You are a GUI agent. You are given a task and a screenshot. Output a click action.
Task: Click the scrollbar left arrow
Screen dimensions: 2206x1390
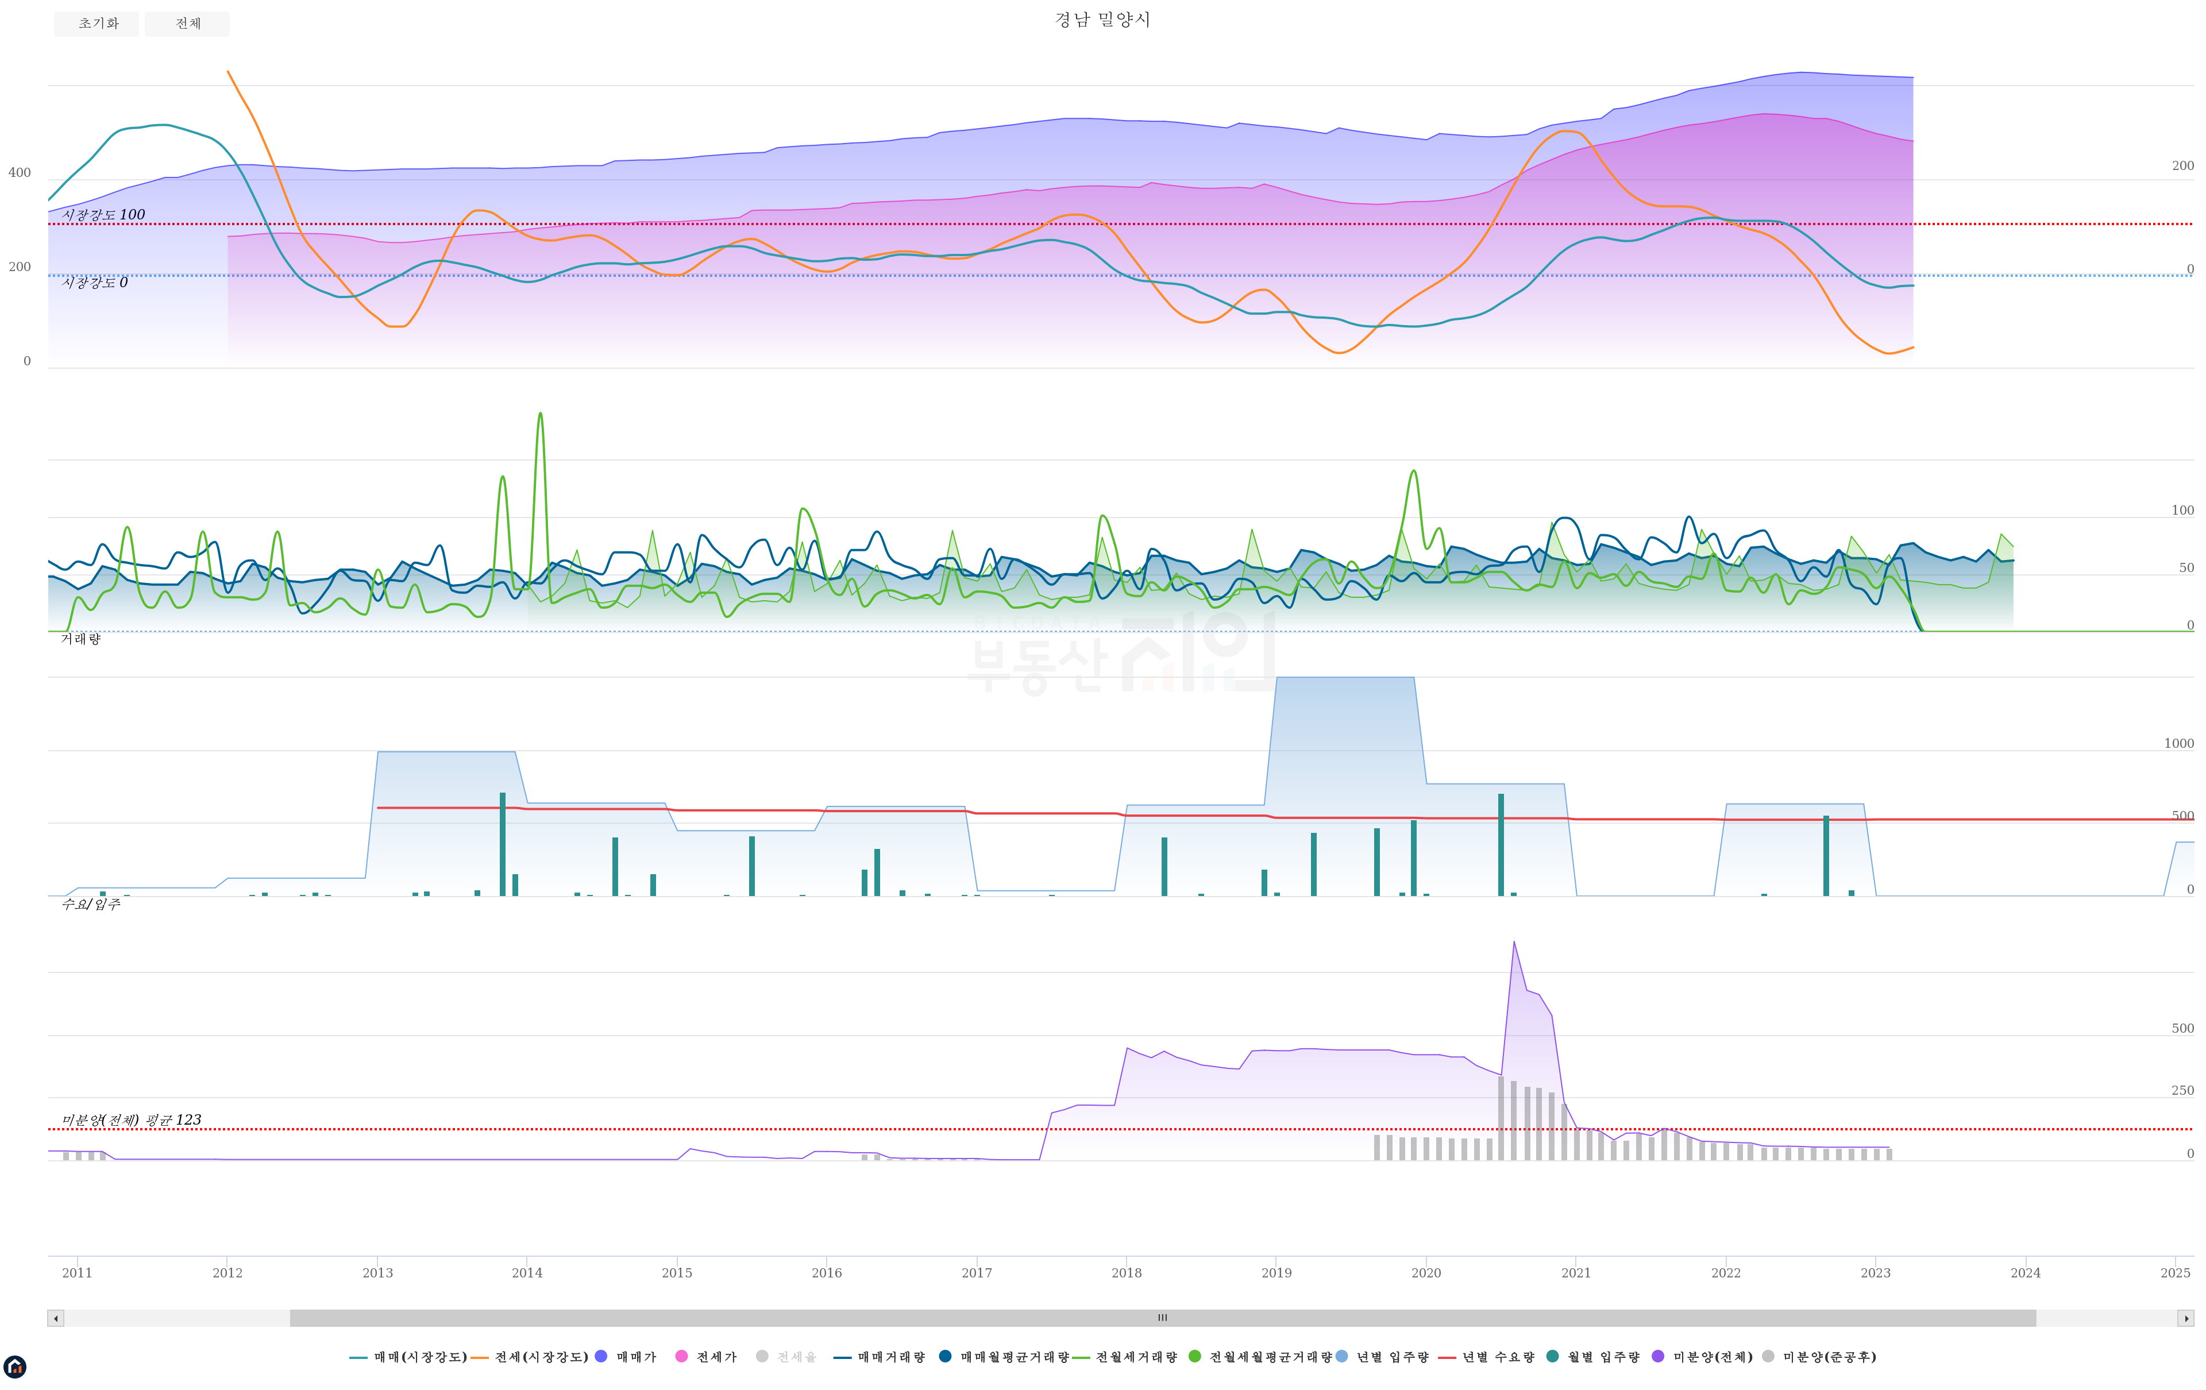tap(56, 1319)
